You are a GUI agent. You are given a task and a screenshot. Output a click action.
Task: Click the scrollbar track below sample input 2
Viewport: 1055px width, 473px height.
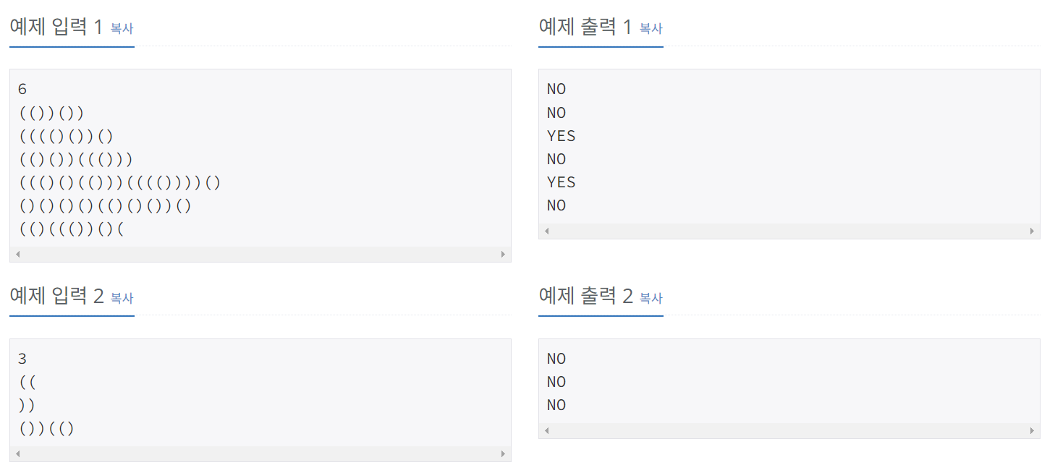click(260, 453)
